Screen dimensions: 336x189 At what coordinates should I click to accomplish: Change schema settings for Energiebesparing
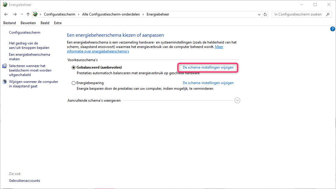click(208, 83)
